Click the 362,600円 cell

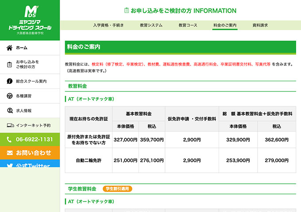click(x=277, y=140)
